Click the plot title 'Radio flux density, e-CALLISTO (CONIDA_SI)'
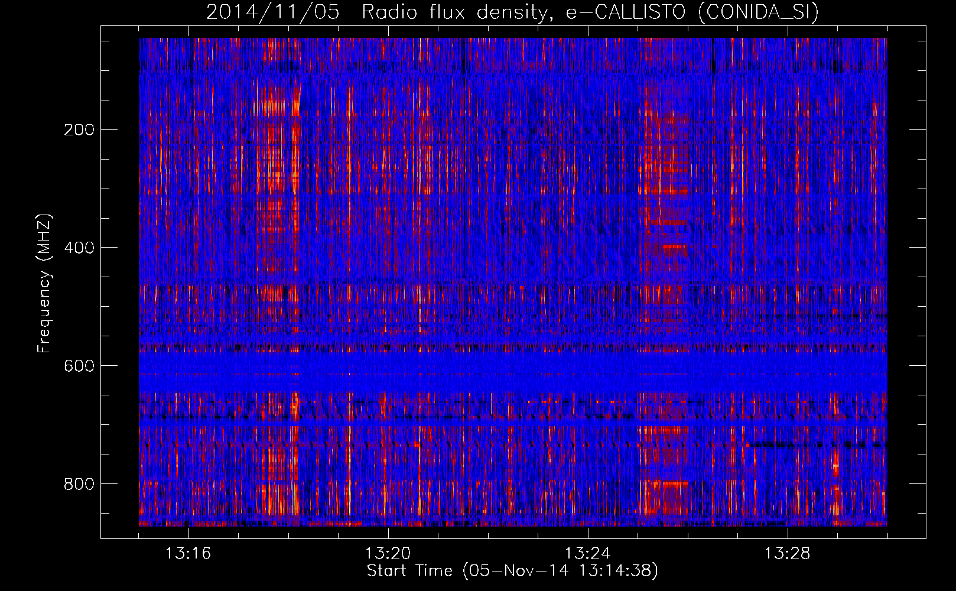Image resolution: width=956 pixels, height=591 pixels. pos(590,12)
